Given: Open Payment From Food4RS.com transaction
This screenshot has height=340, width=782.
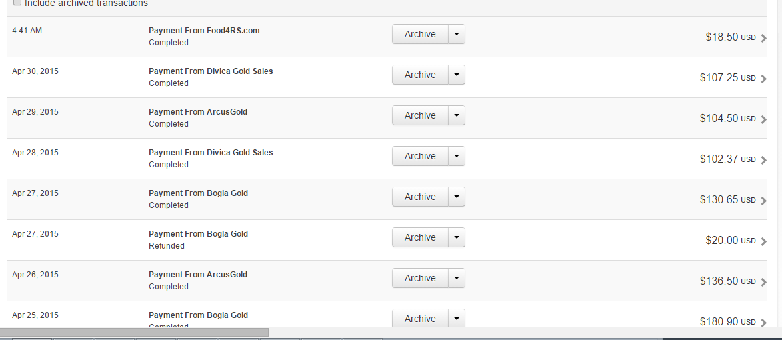Looking at the screenshot, I should tap(203, 31).
